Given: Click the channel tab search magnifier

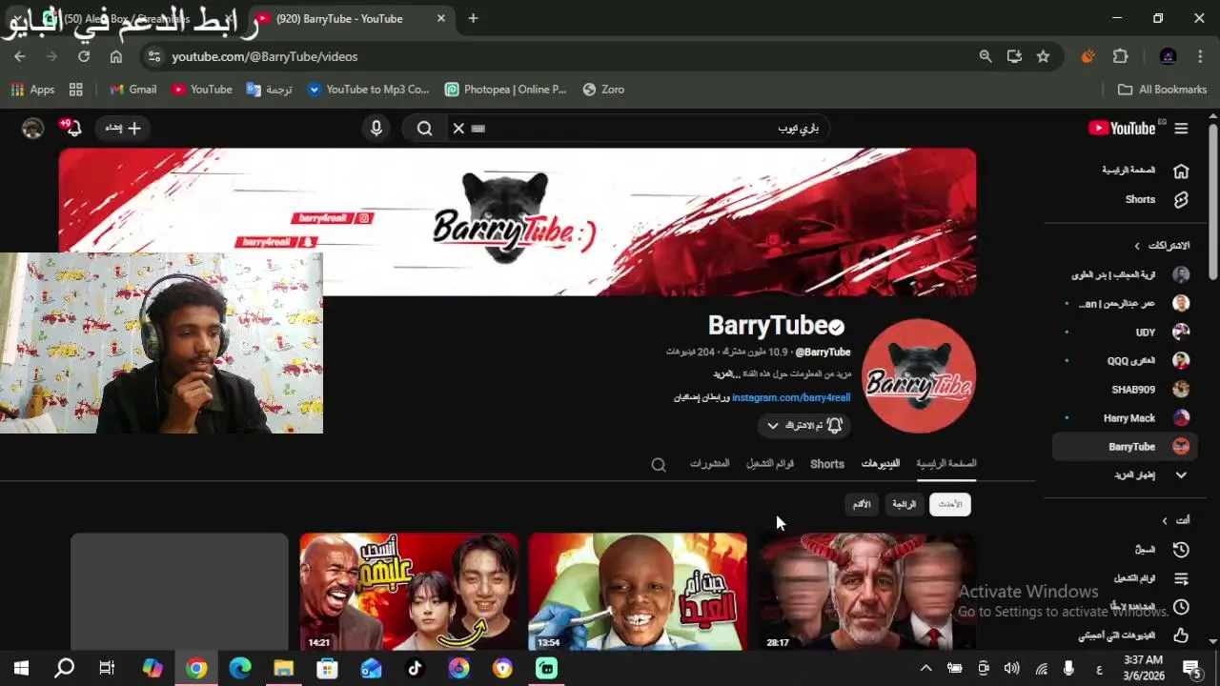Looking at the screenshot, I should (659, 465).
